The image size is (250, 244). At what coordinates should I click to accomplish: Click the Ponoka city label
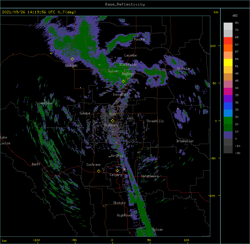click(x=139, y=39)
